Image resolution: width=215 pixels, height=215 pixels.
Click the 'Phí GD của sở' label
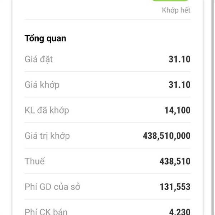pyautogui.click(x=52, y=187)
